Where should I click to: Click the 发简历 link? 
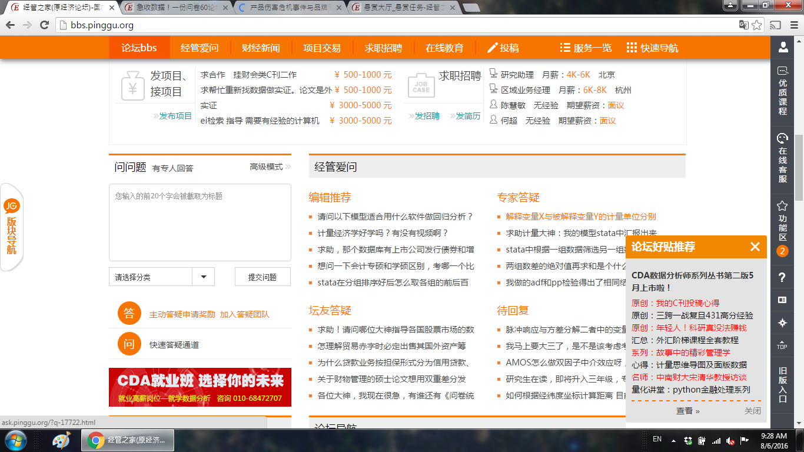[465, 116]
